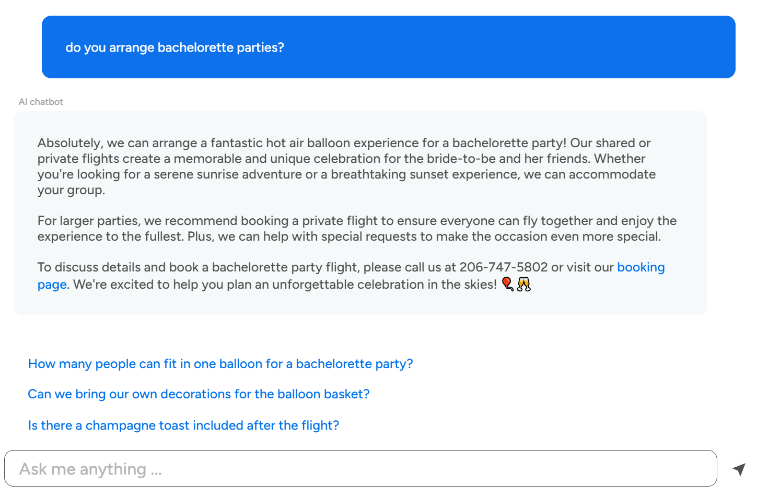
Task: Click the word Absolutely in the reply
Action: [65, 143]
